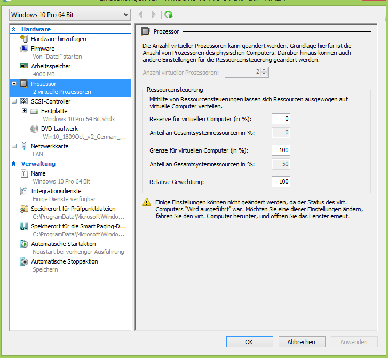This screenshot has width=388, height=358.
Task: Expand the Festplatte tree node
Action: 24,111
